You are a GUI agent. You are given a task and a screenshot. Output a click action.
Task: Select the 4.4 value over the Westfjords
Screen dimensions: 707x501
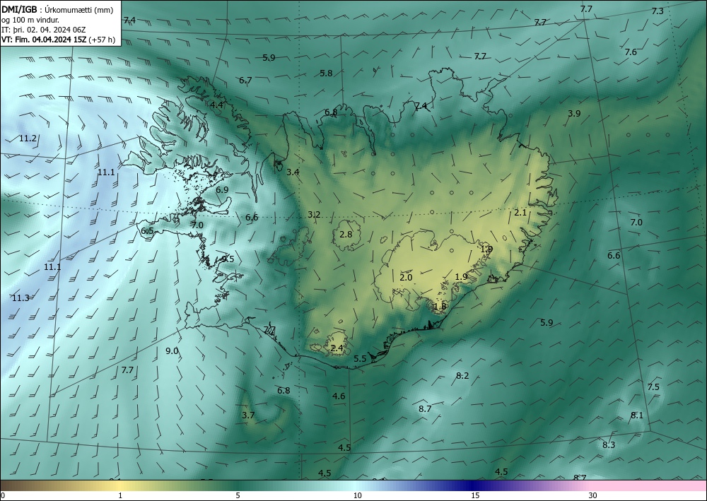pos(216,105)
